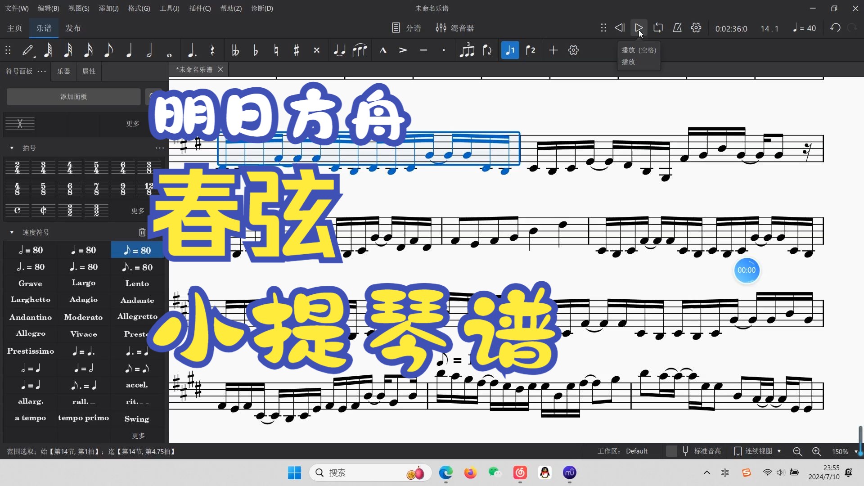Add tenuto articulation
Viewport: 864px width, 486px height.
[x=423, y=50]
